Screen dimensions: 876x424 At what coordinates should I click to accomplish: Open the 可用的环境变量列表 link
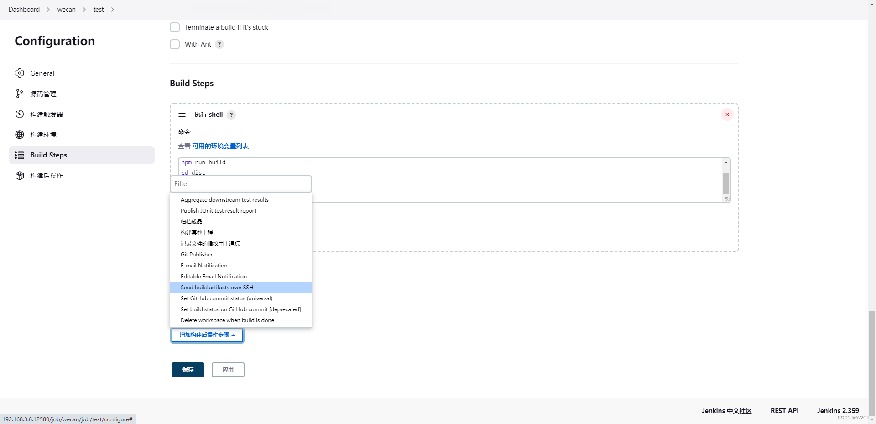(x=220, y=146)
